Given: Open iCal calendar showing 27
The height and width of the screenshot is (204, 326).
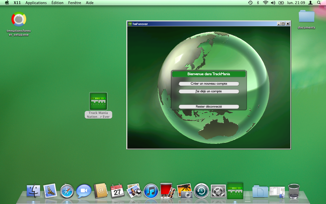Looking at the screenshot, I should 117,191.
